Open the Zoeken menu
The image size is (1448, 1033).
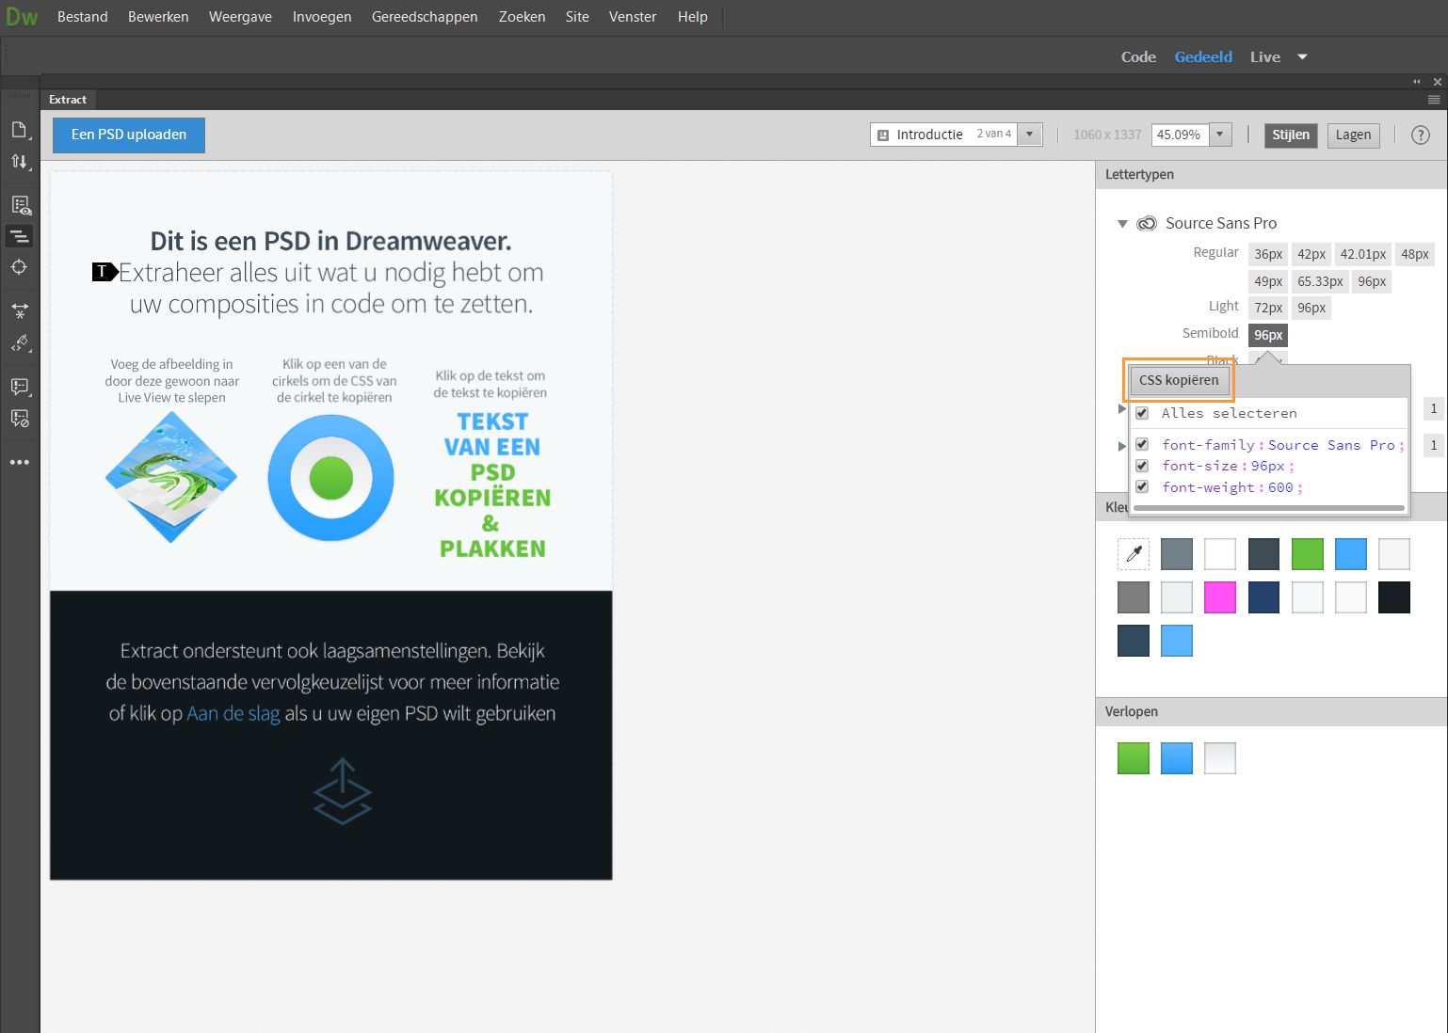click(523, 17)
